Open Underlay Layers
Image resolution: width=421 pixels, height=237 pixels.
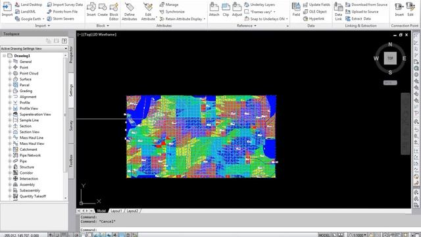[x=259, y=5]
